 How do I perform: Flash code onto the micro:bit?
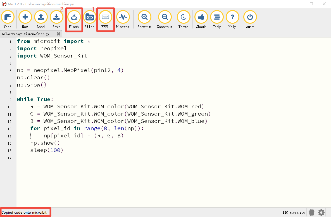pyautogui.click(x=74, y=20)
